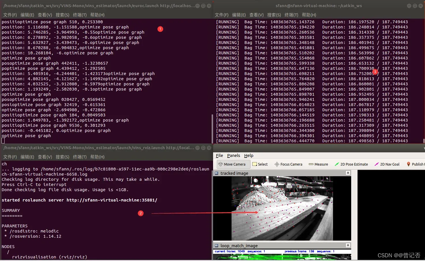Screen dimensions: 425x261
Task: Activate the Focus Camera tool
Action: click(289, 164)
